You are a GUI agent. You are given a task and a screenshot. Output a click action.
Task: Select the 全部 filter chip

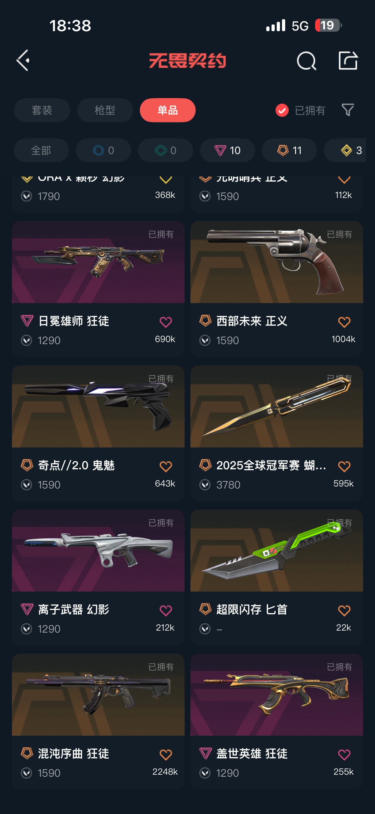[x=41, y=150]
